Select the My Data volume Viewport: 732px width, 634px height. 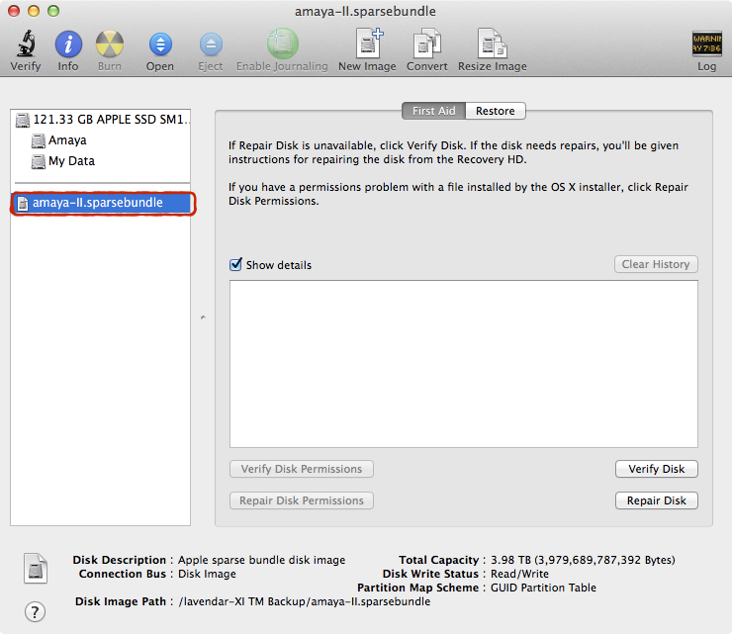point(62,161)
